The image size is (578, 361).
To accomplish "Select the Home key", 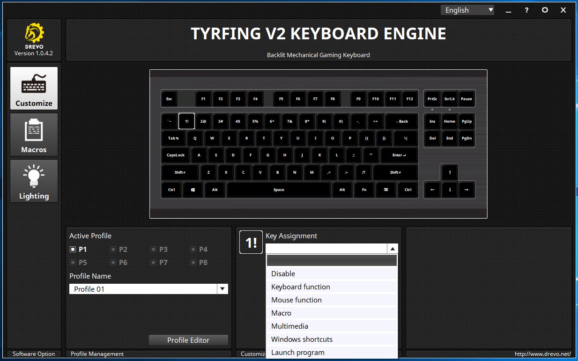I will (450, 121).
